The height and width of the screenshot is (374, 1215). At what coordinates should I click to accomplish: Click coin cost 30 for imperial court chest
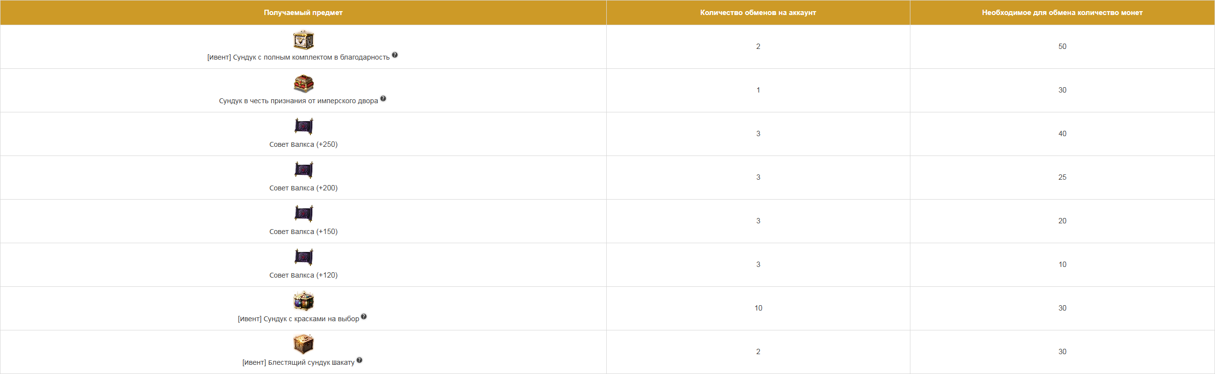pos(1062,90)
